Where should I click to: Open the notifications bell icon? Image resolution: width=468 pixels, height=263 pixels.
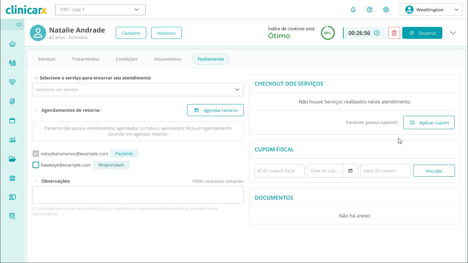(x=353, y=10)
